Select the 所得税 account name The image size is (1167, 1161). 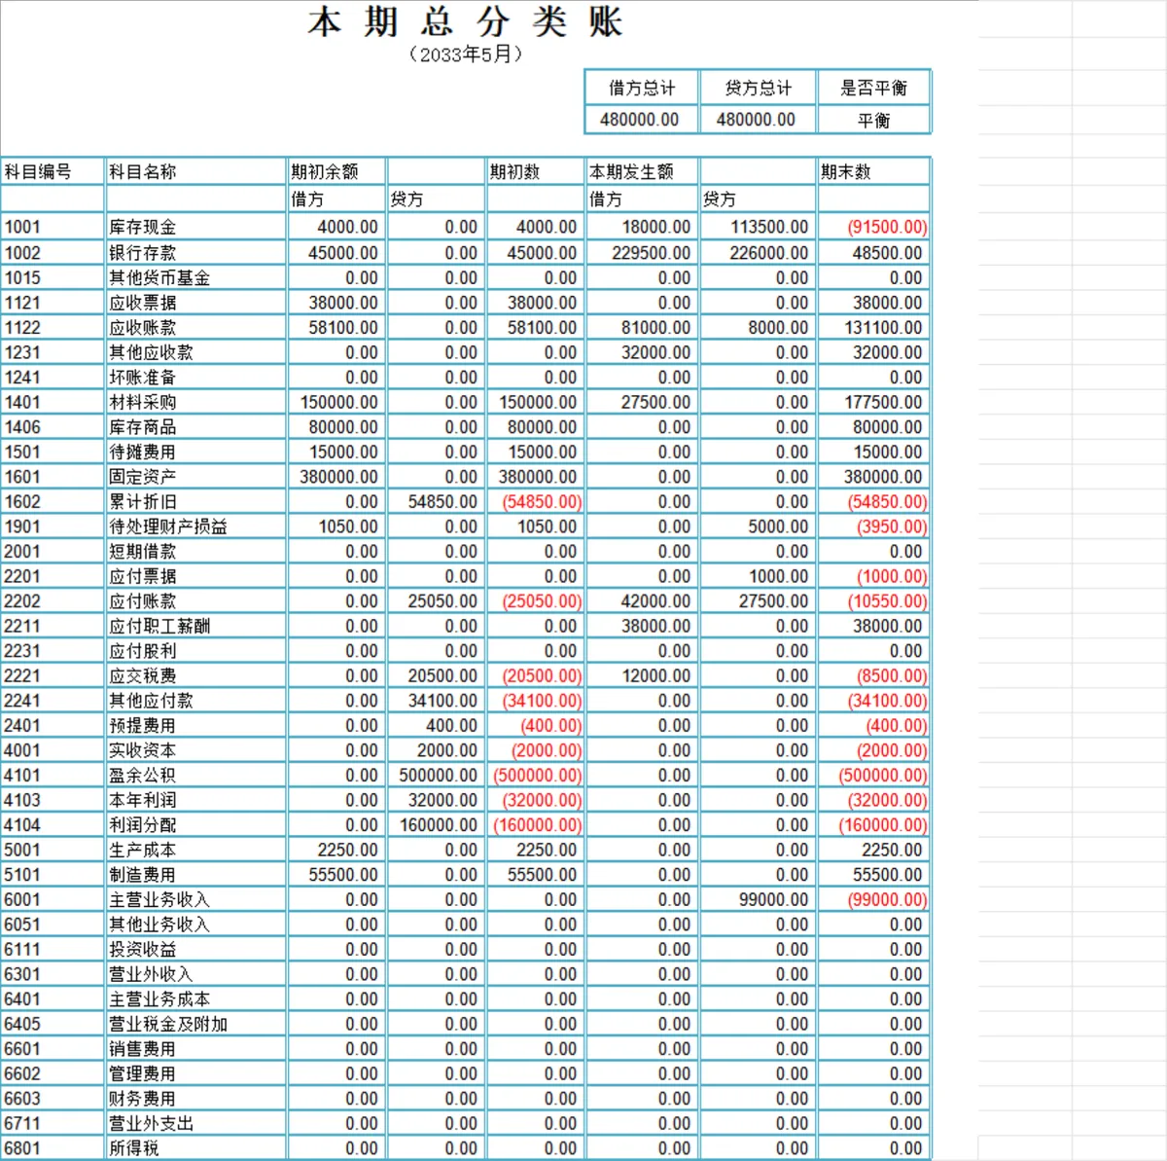click(x=134, y=1148)
